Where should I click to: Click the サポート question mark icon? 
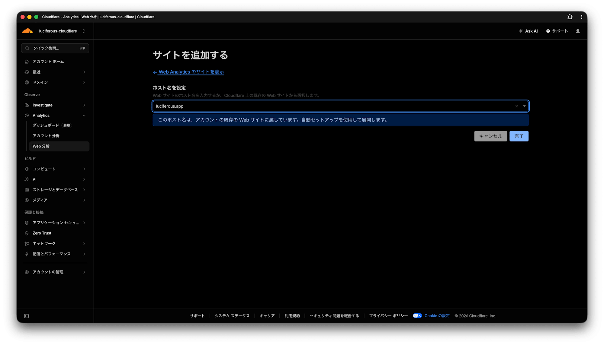[548, 31]
